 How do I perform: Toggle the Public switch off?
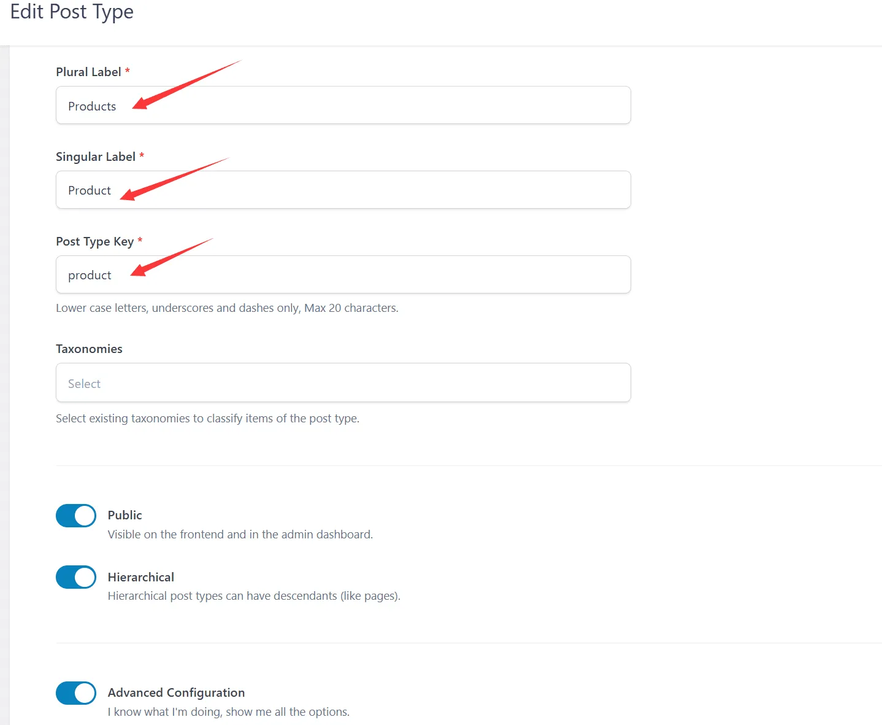click(x=76, y=516)
